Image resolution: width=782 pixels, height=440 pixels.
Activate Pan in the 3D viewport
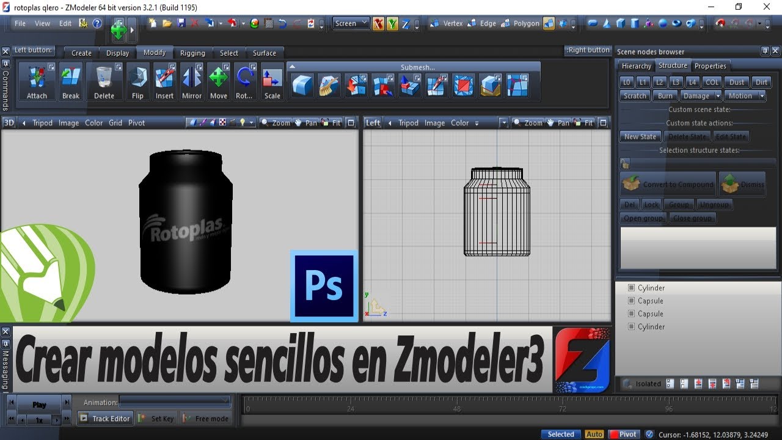tap(306, 123)
